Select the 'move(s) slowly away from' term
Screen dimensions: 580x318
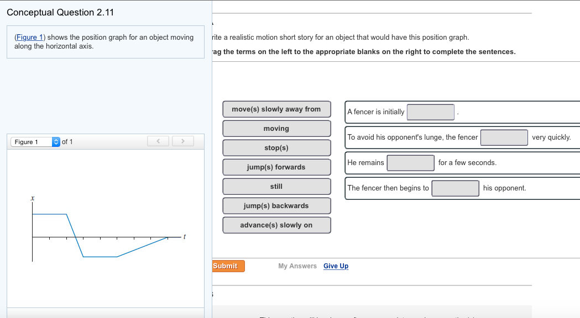[x=276, y=109]
